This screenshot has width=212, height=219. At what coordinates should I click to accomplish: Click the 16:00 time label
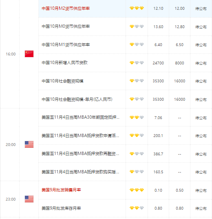[11, 54]
